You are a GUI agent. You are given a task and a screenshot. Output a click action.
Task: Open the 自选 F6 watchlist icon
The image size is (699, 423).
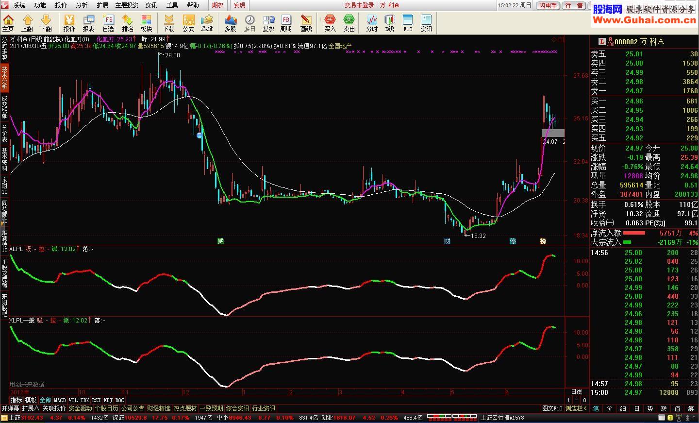coord(108,23)
